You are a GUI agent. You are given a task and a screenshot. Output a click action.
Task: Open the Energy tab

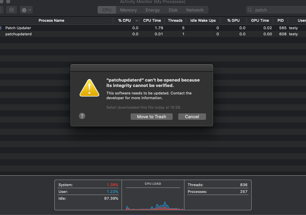click(153, 10)
